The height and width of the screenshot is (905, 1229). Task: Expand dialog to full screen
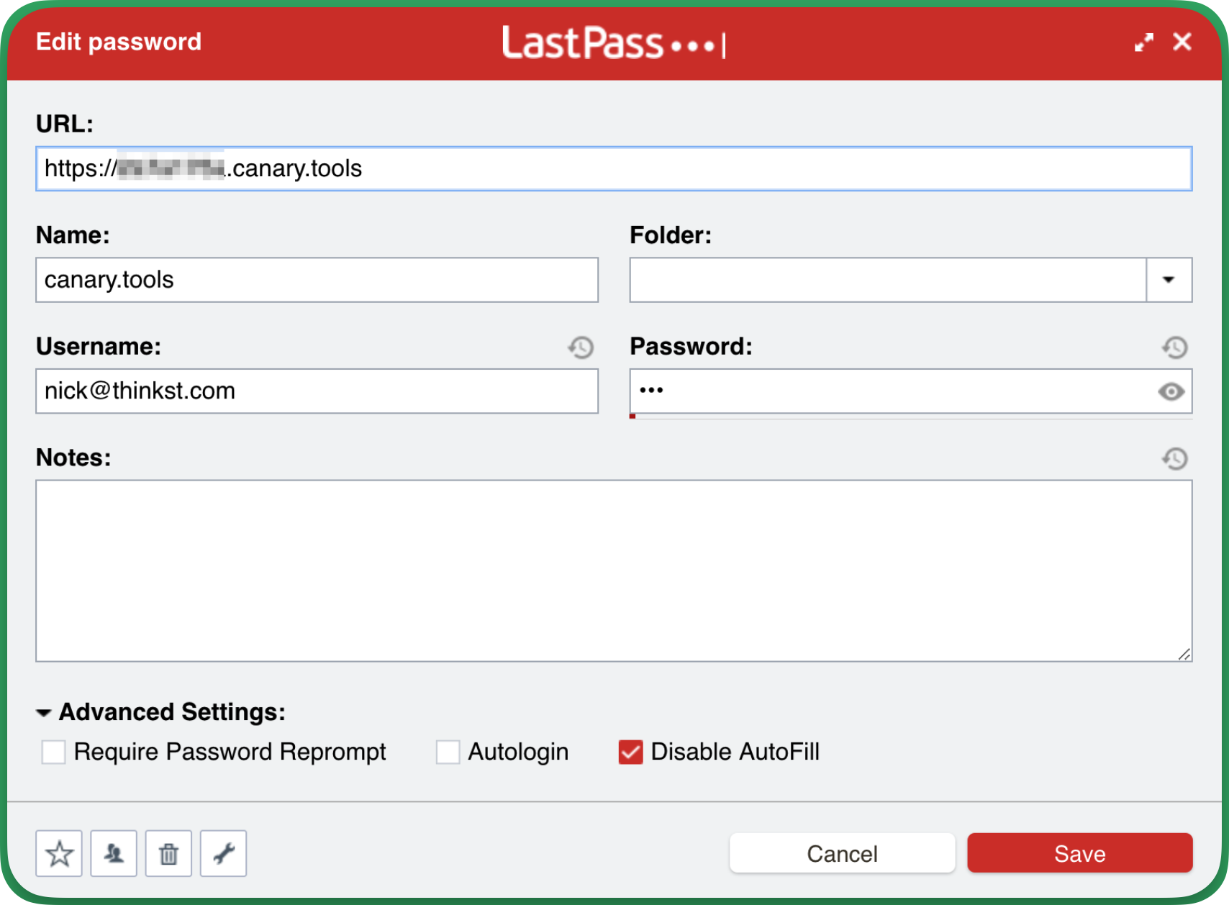1143,42
